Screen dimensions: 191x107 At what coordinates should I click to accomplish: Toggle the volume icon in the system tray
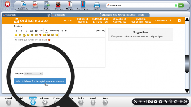click(x=145, y=101)
